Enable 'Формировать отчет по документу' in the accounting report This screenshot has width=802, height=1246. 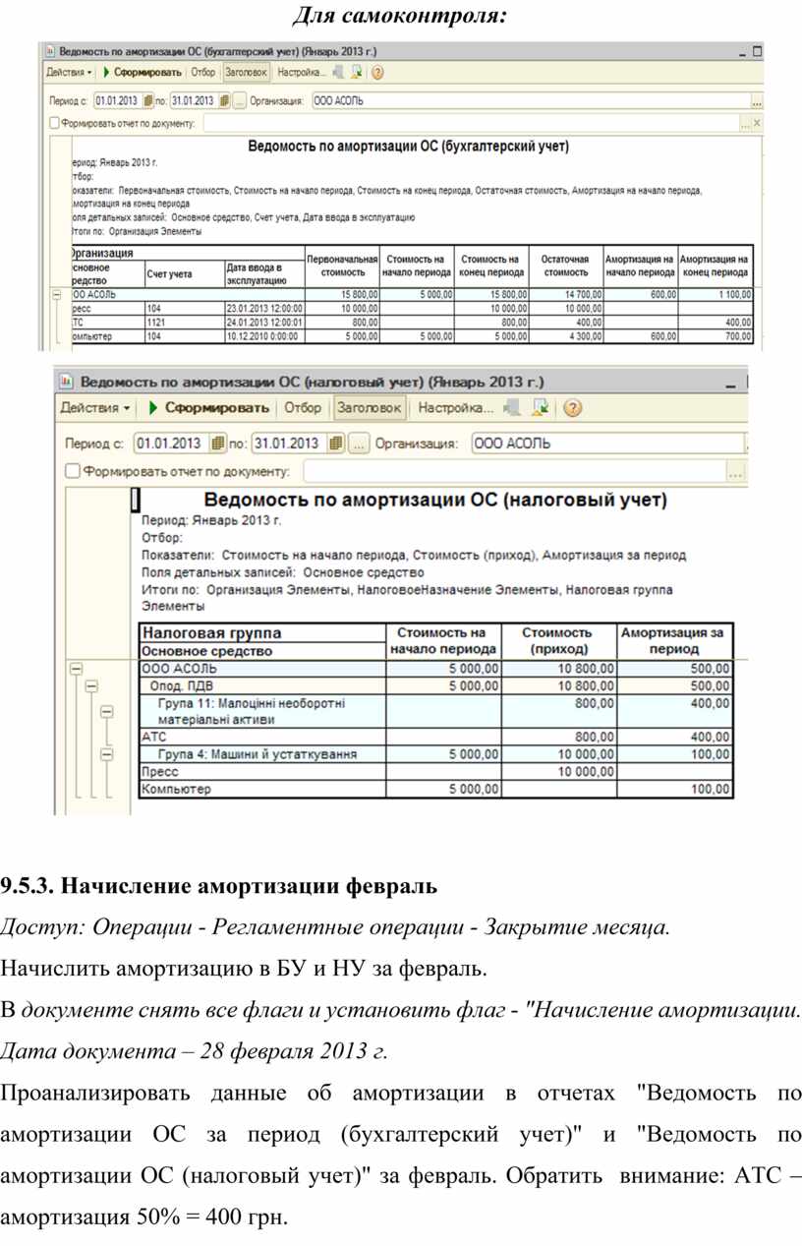point(55,124)
